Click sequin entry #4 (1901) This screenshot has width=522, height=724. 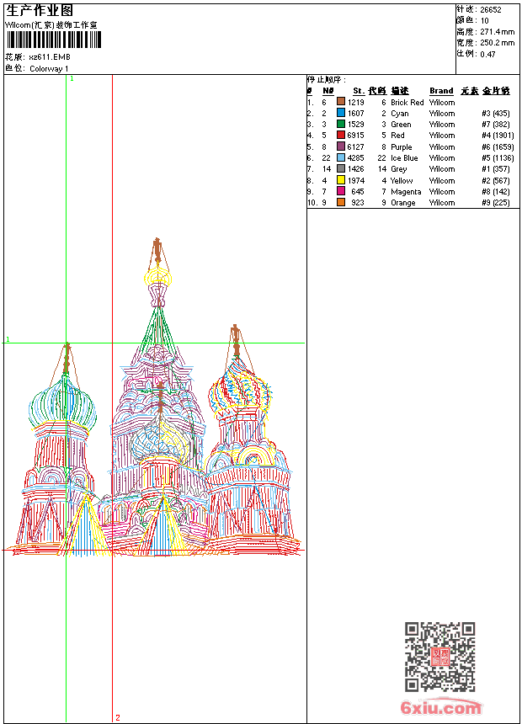click(x=498, y=136)
